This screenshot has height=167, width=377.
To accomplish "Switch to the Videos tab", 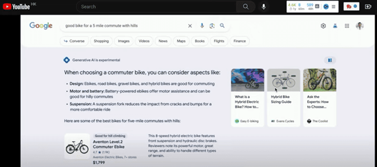I will pos(144,41).
